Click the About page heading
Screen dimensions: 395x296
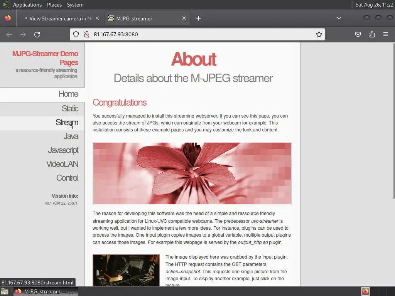[x=194, y=59]
